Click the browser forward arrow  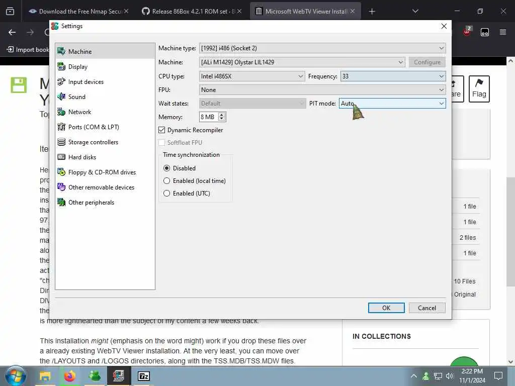click(30, 32)
